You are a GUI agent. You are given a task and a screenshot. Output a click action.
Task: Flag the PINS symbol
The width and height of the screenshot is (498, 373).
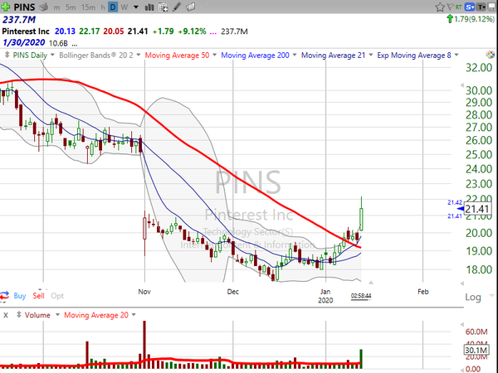pos(451,7)
